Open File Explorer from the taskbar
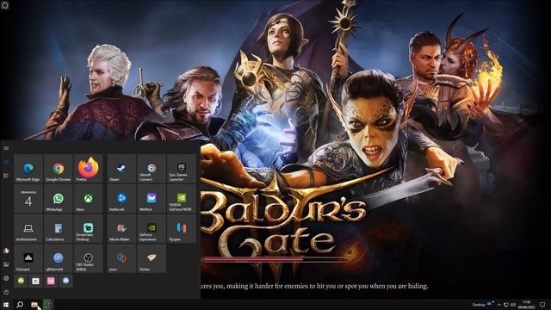This screenshot has height=310, width=551. tap(34, 304)
